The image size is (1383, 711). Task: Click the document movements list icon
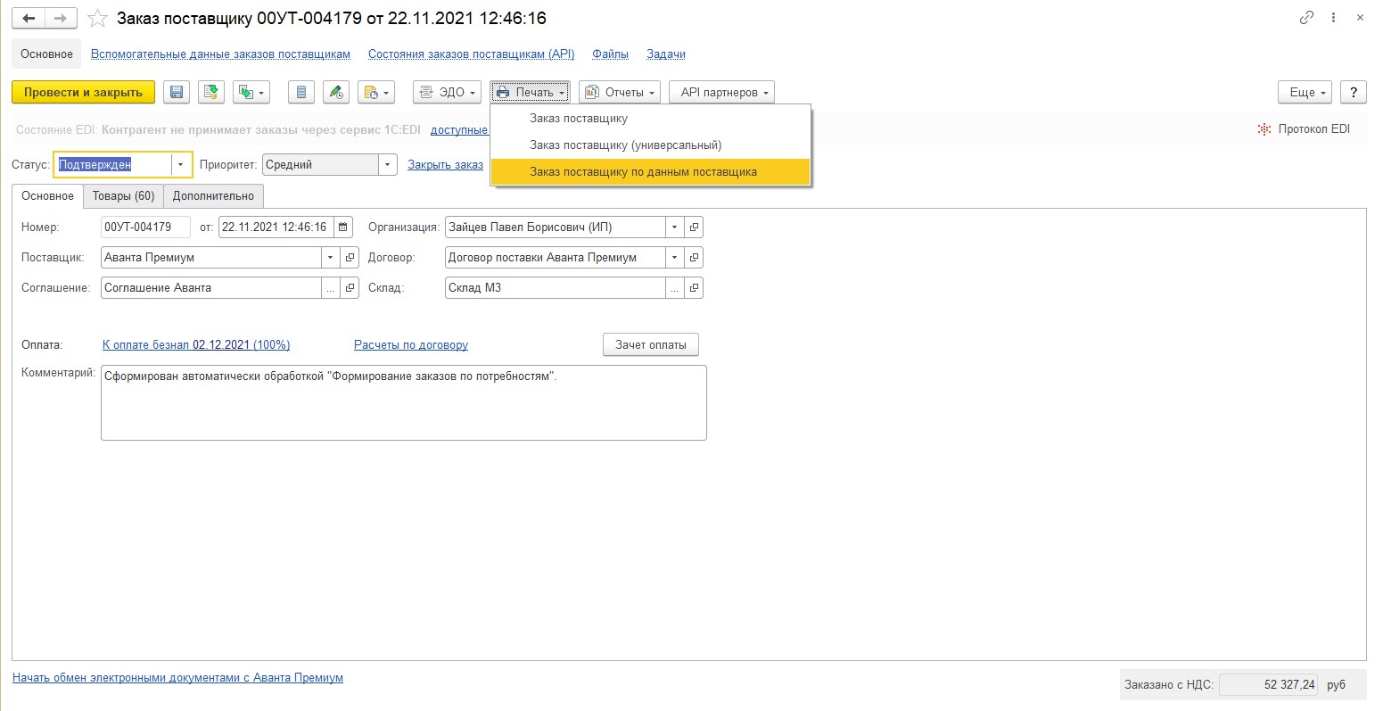(301, 93)
